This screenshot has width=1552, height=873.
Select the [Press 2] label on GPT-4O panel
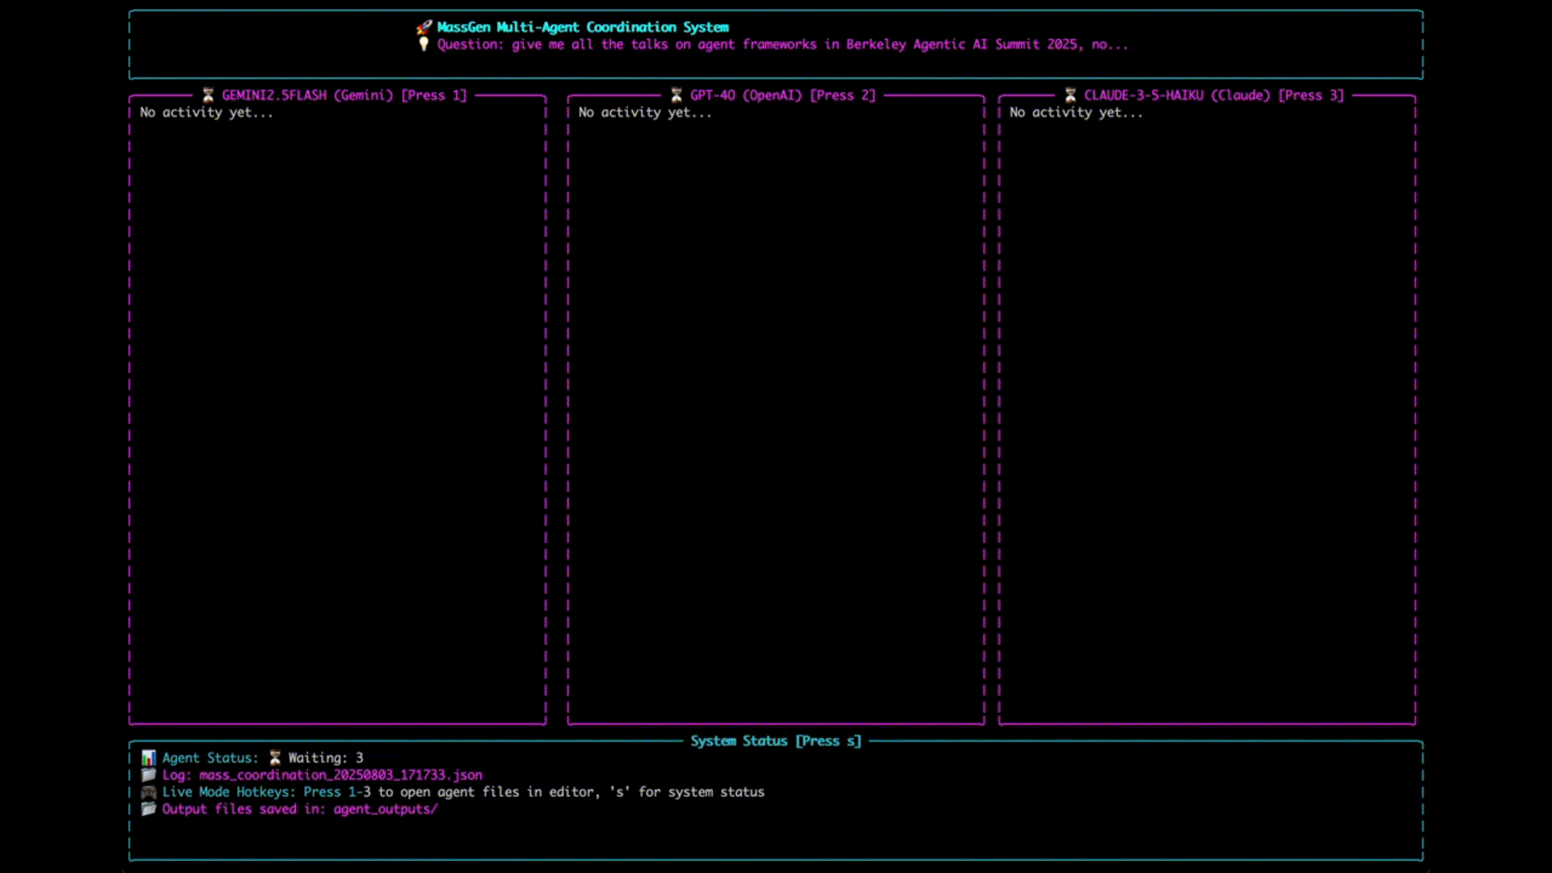(842, 95)
